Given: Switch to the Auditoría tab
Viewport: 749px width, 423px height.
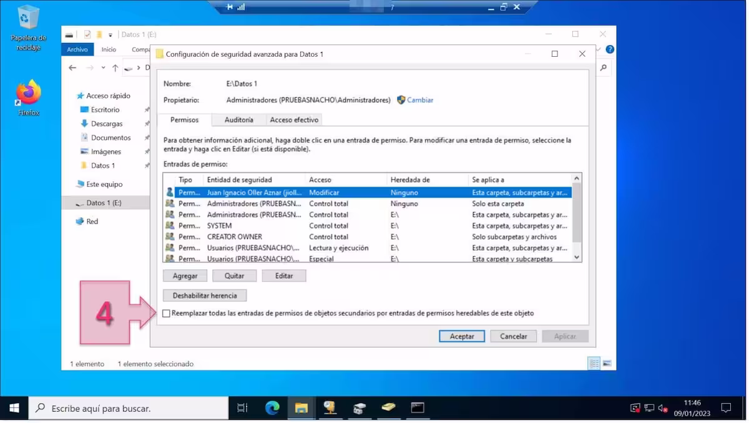Looking at the screenshot, I should click(x=239, y=120).
